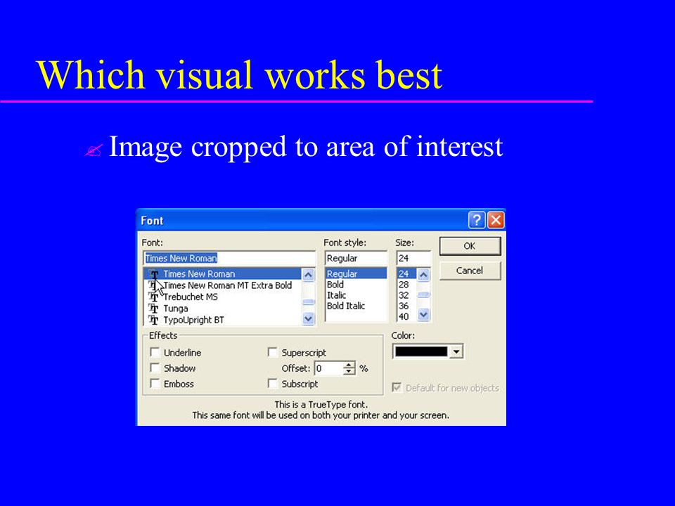
Task: Click size list scroll up arrow
Action: click(423, 275)
